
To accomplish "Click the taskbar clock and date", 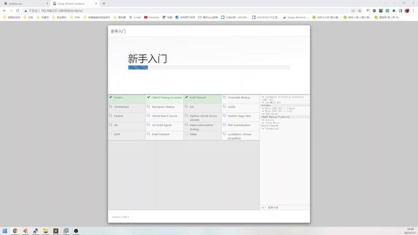I will [410, 230].
